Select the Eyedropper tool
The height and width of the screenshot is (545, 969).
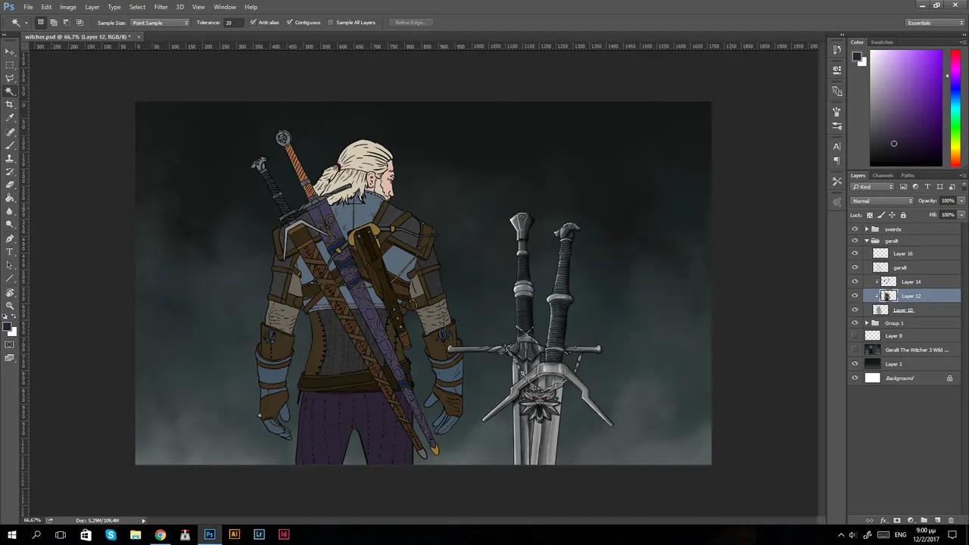click(x=10, y=118)
